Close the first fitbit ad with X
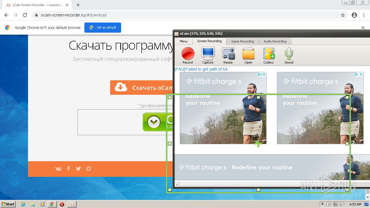The width and height of the screenshot is (370, 208). pos(264,74)
